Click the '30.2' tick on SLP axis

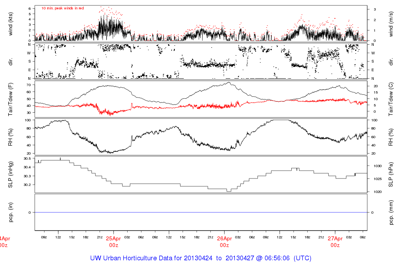(27, 185)
